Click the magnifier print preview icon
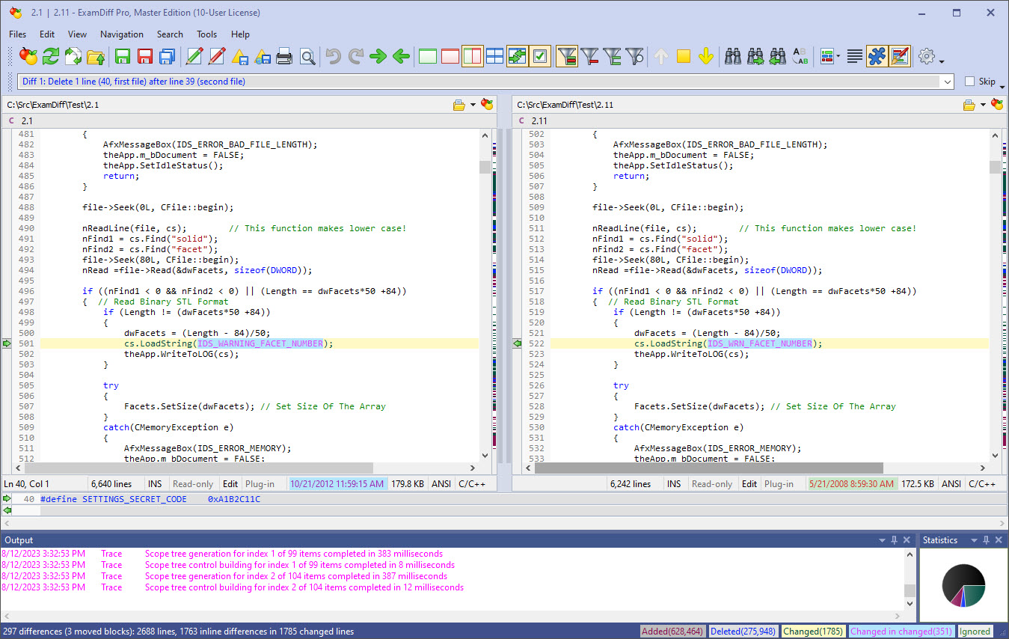Screen dimensions: 1009x639 coord(307,56)
